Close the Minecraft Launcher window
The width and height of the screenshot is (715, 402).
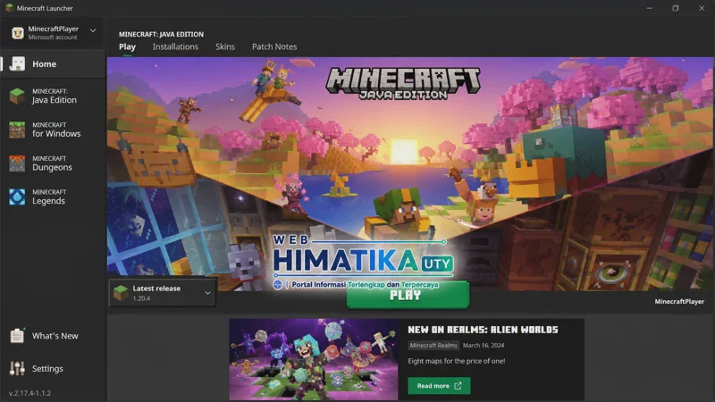click(702, 8)
